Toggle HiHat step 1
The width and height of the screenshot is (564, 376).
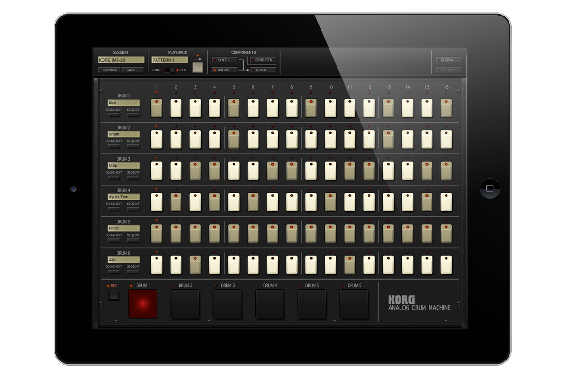pos(157,233)
